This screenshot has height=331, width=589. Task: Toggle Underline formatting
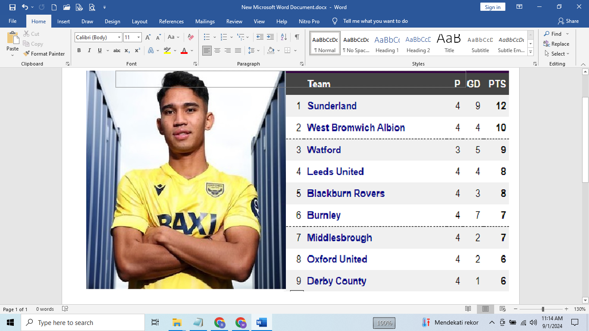100,51
